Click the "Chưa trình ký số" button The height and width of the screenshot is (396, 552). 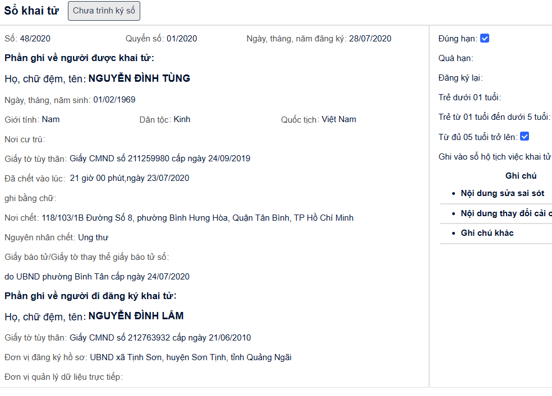pyautogui.click(x=104, y=11)
